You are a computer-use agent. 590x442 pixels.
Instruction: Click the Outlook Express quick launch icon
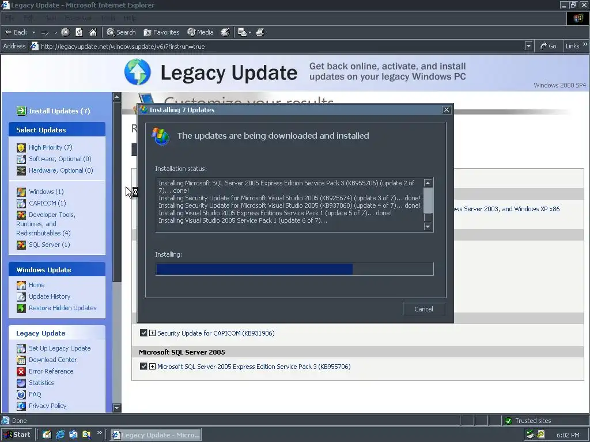[73, 435]
